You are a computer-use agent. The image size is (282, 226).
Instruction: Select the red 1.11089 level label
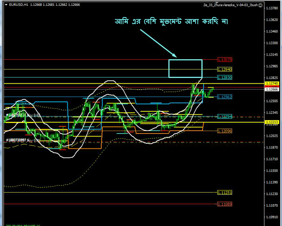[225, 204]
